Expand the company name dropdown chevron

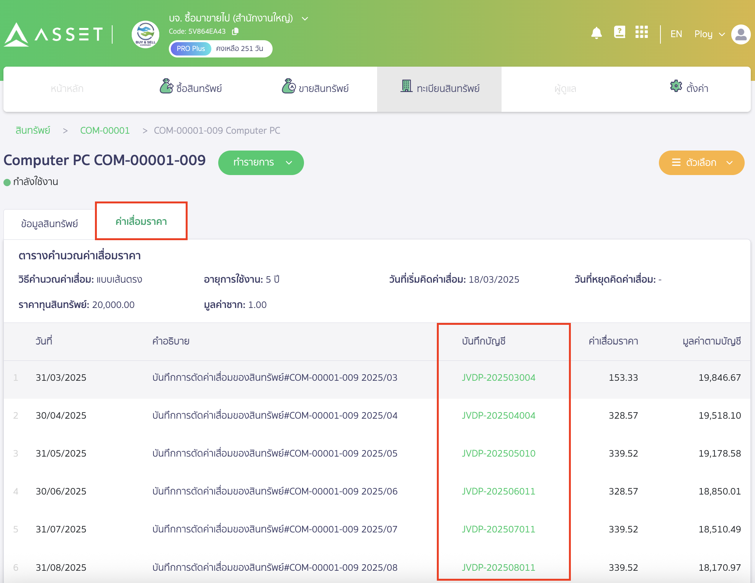click(305, 18)
